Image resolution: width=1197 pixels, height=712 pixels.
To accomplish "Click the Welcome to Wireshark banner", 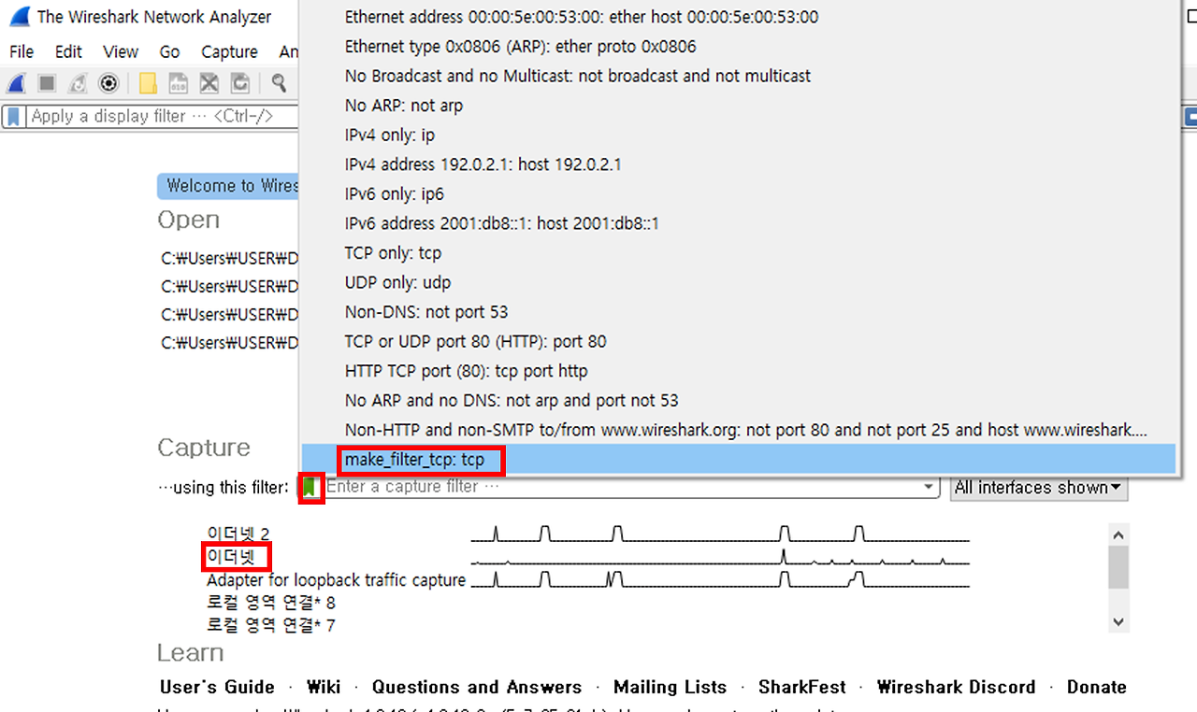I will (x=228, y=186).
